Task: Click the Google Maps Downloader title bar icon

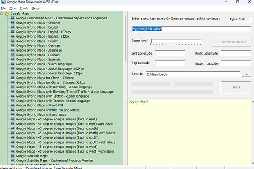Action: click(3, 2)
